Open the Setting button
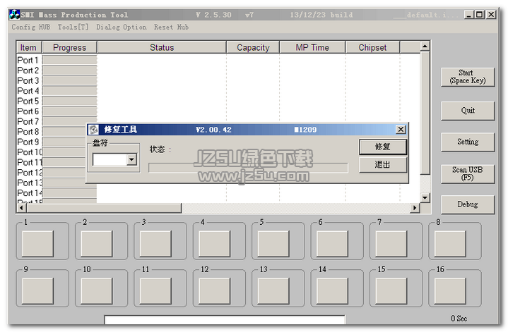508x332 pixels. pos(468,142)
